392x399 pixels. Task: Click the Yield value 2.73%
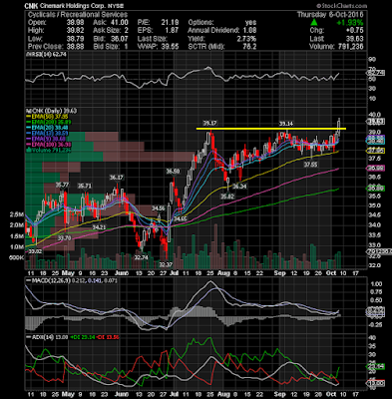pyautogui.click(x=246, y=38)
